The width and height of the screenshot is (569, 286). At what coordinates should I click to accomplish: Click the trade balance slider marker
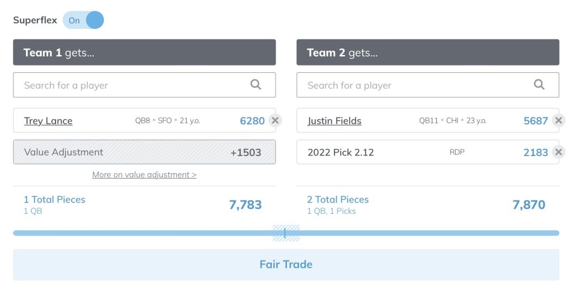(285, 233)
